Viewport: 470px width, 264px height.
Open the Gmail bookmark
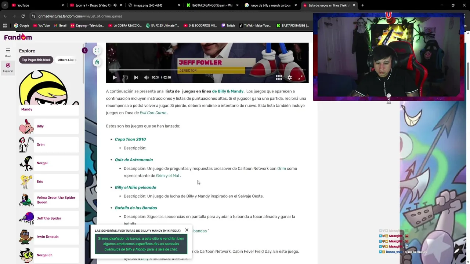60,26
